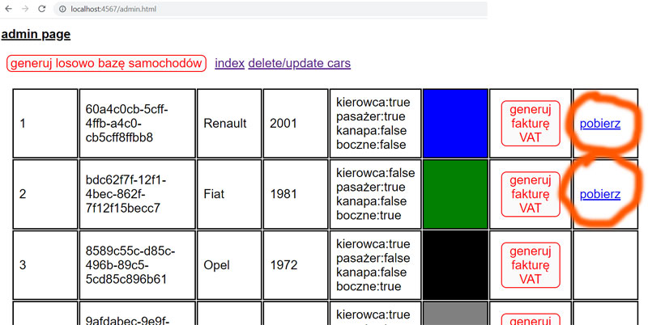Click the browser back arrow
Screen dimensions: 648x325
(x=8, y=9)
